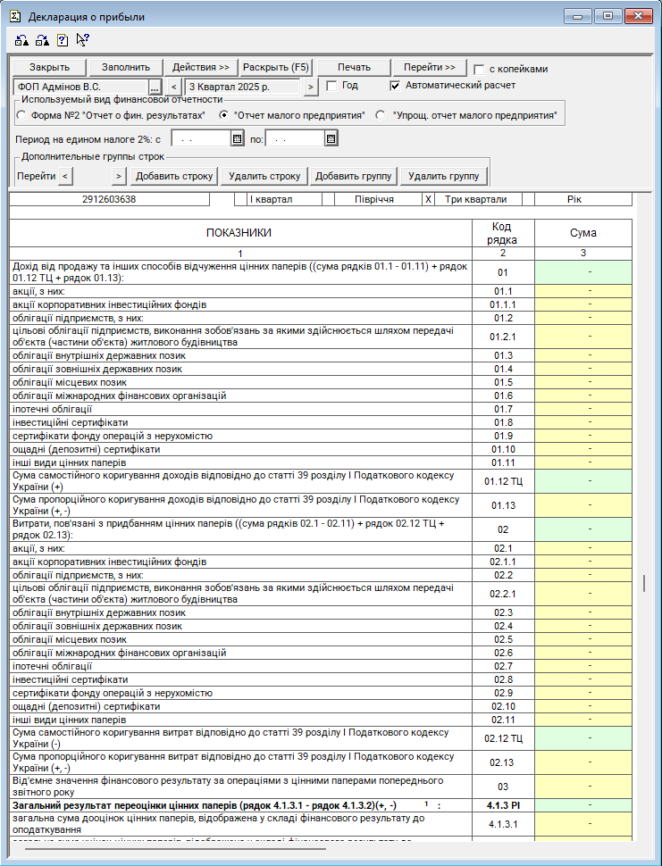Expand the "Действия >>" menu
The width and height of the screenshot is (662, 866).
click(x=201, y=67)
